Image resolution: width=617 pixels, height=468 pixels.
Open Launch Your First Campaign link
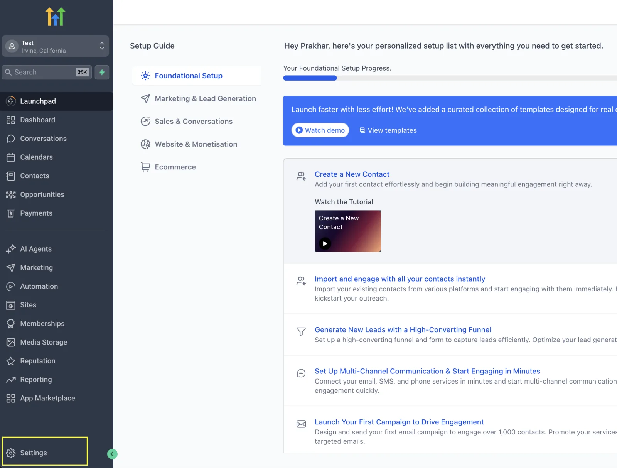pyautogui.click(x=399, y=422)
